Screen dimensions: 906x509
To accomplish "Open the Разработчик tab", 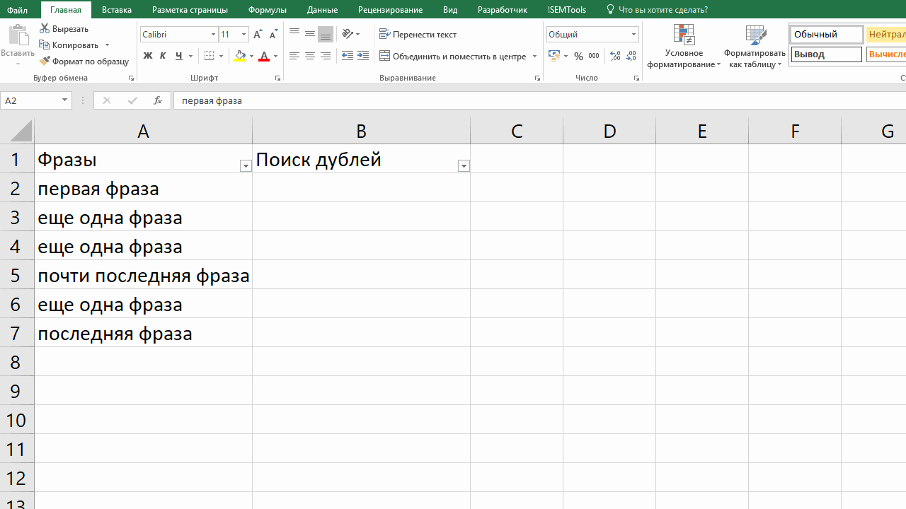I will (503, 10).
